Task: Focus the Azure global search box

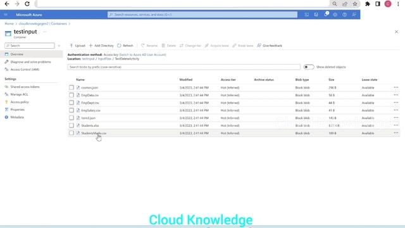Action: pos(202,15)
